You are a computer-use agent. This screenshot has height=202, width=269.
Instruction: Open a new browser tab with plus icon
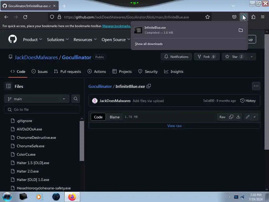(x=64, y=6)
